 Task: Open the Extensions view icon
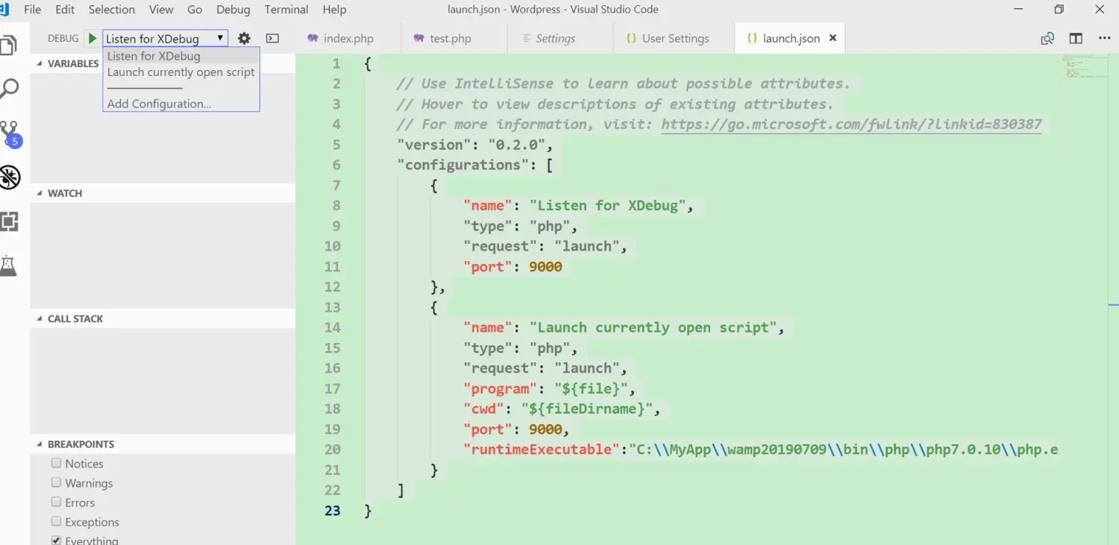[x=10, y=221]
